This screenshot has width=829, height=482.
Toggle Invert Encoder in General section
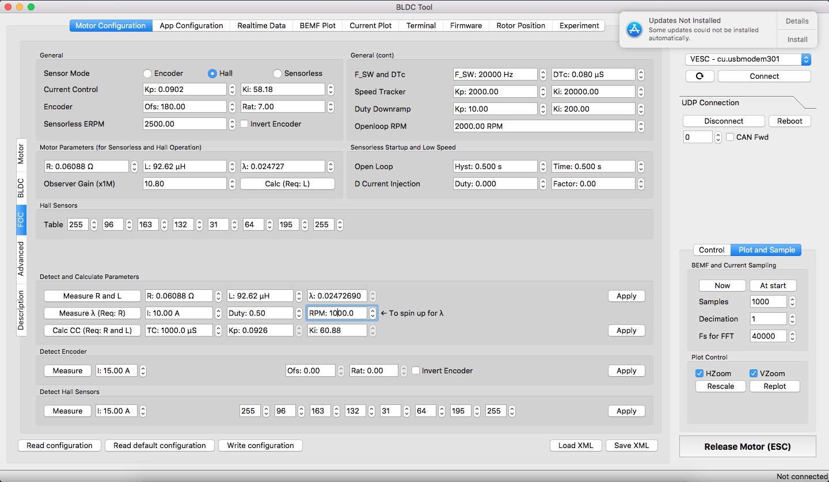click(244, 124)
